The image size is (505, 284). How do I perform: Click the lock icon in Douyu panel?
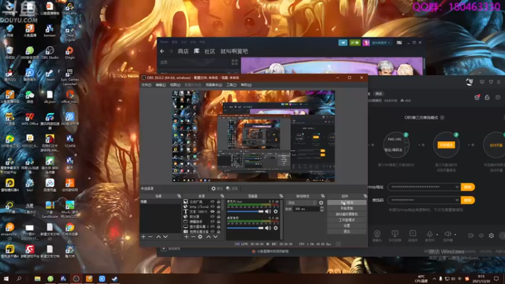[487, 97]
